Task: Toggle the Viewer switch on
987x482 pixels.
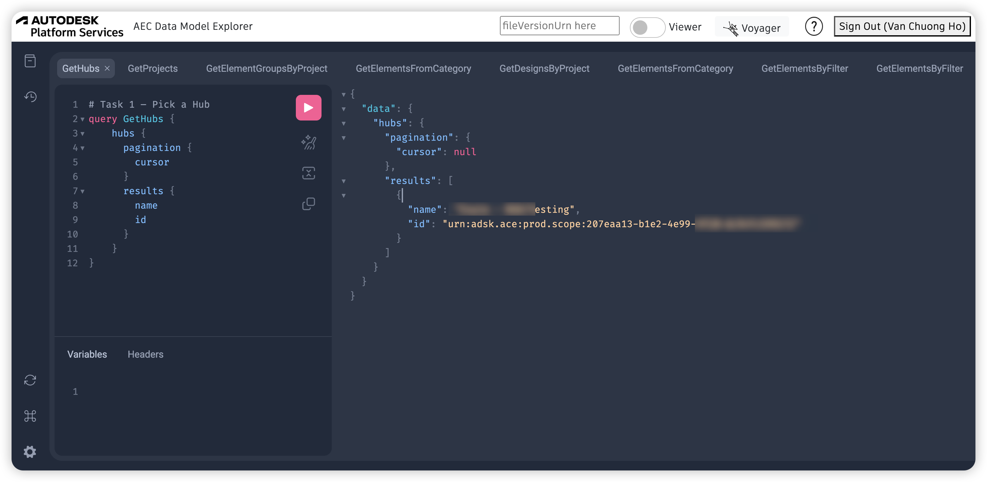Action: pyautogui.click(x=647, y=27)
